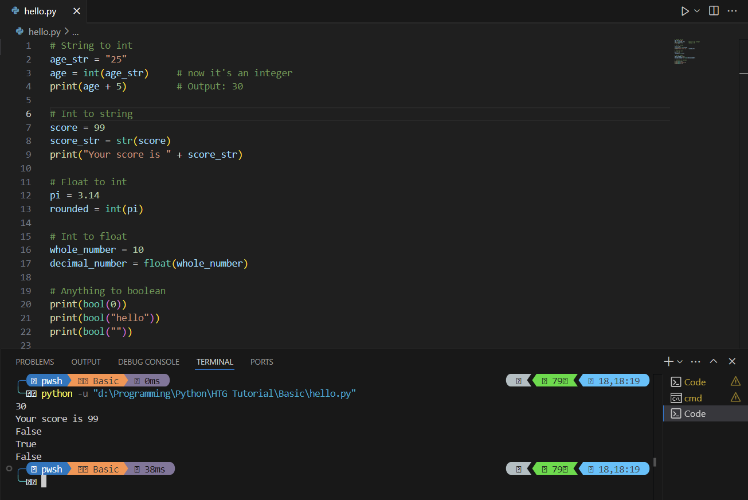This screenshot has width=748, height=500.
Task: Close the terminal panel
Action: pos(732,361)
